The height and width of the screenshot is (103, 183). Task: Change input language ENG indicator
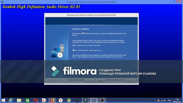169,100
